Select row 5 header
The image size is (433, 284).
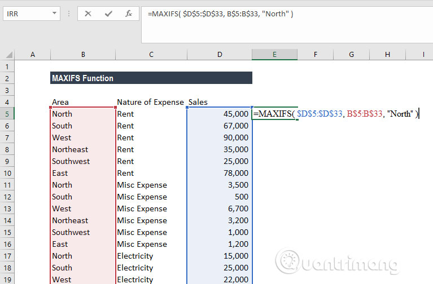point(7,114)
